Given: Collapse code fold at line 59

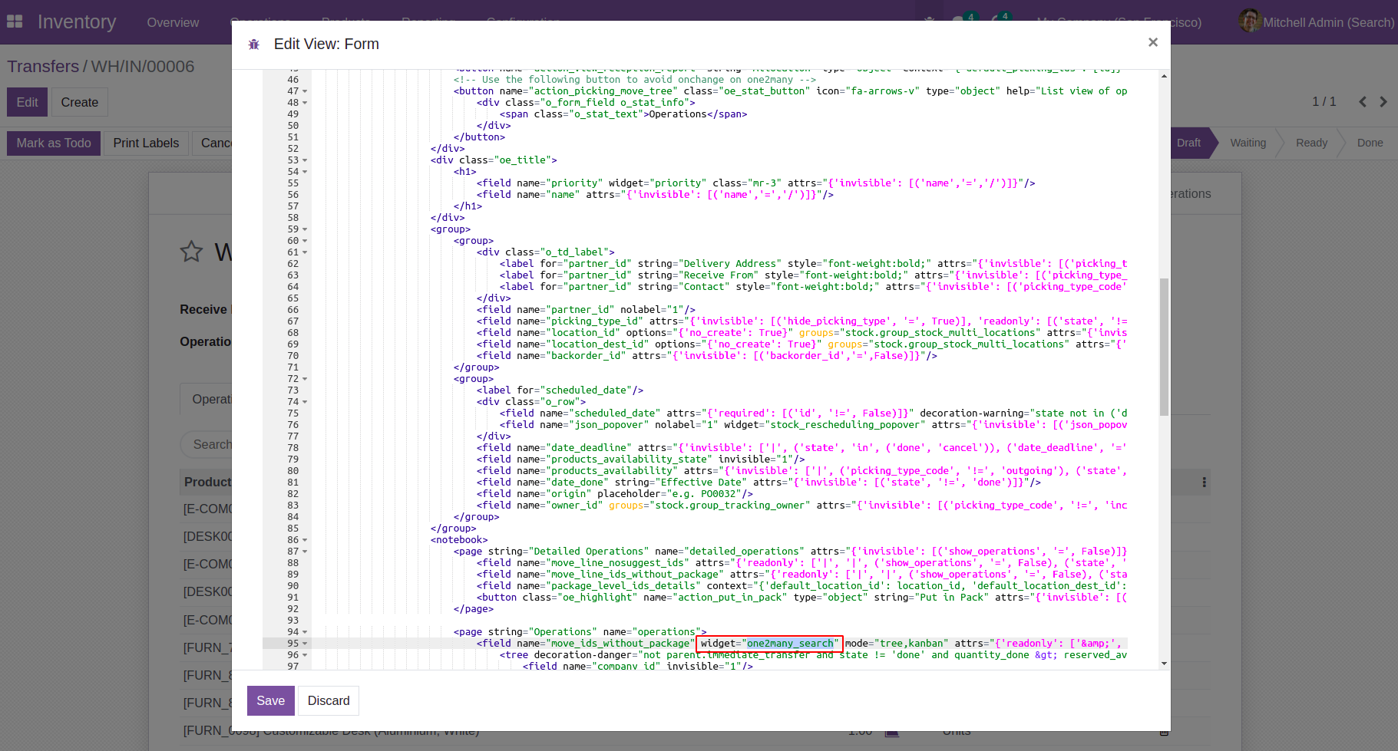Looking at the screenshot, I should (305, 229).
